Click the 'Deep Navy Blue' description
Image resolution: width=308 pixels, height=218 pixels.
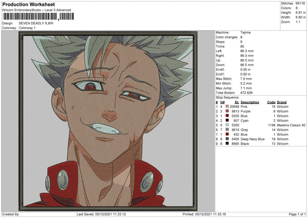[253, 139]
